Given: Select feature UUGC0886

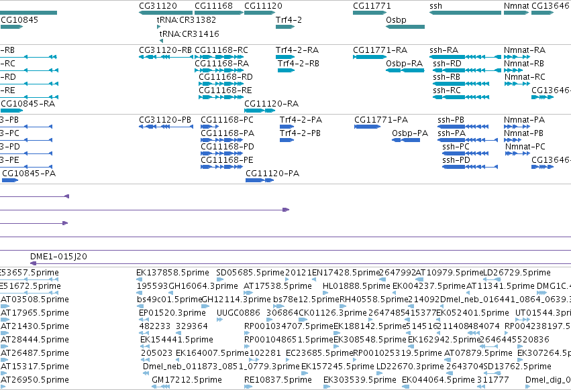Looking at the screenshot, I should coord(238,313).
